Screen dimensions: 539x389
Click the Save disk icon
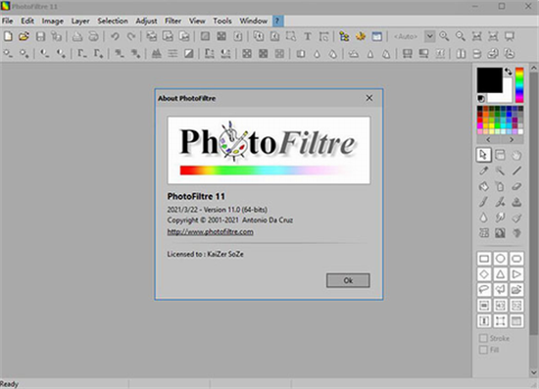click(x=40, y=36)
